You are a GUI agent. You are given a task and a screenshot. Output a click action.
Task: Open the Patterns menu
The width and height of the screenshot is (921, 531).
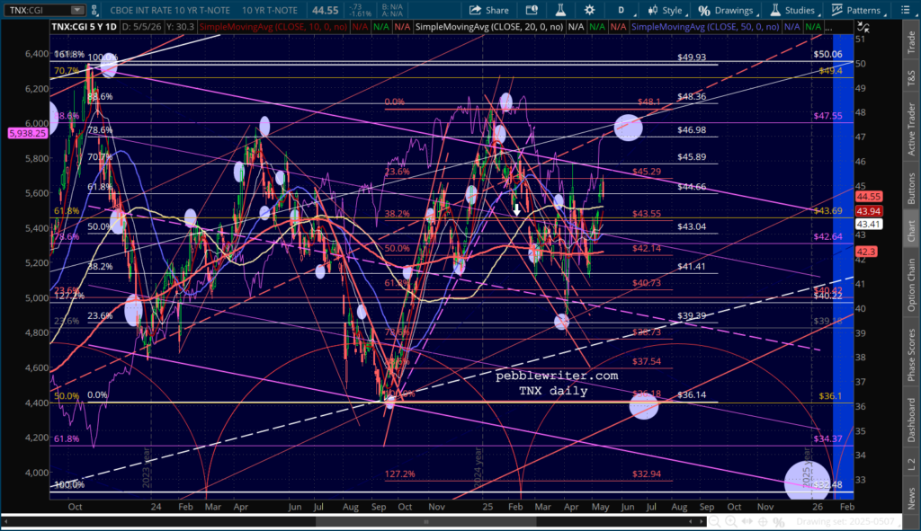point(857,10)
